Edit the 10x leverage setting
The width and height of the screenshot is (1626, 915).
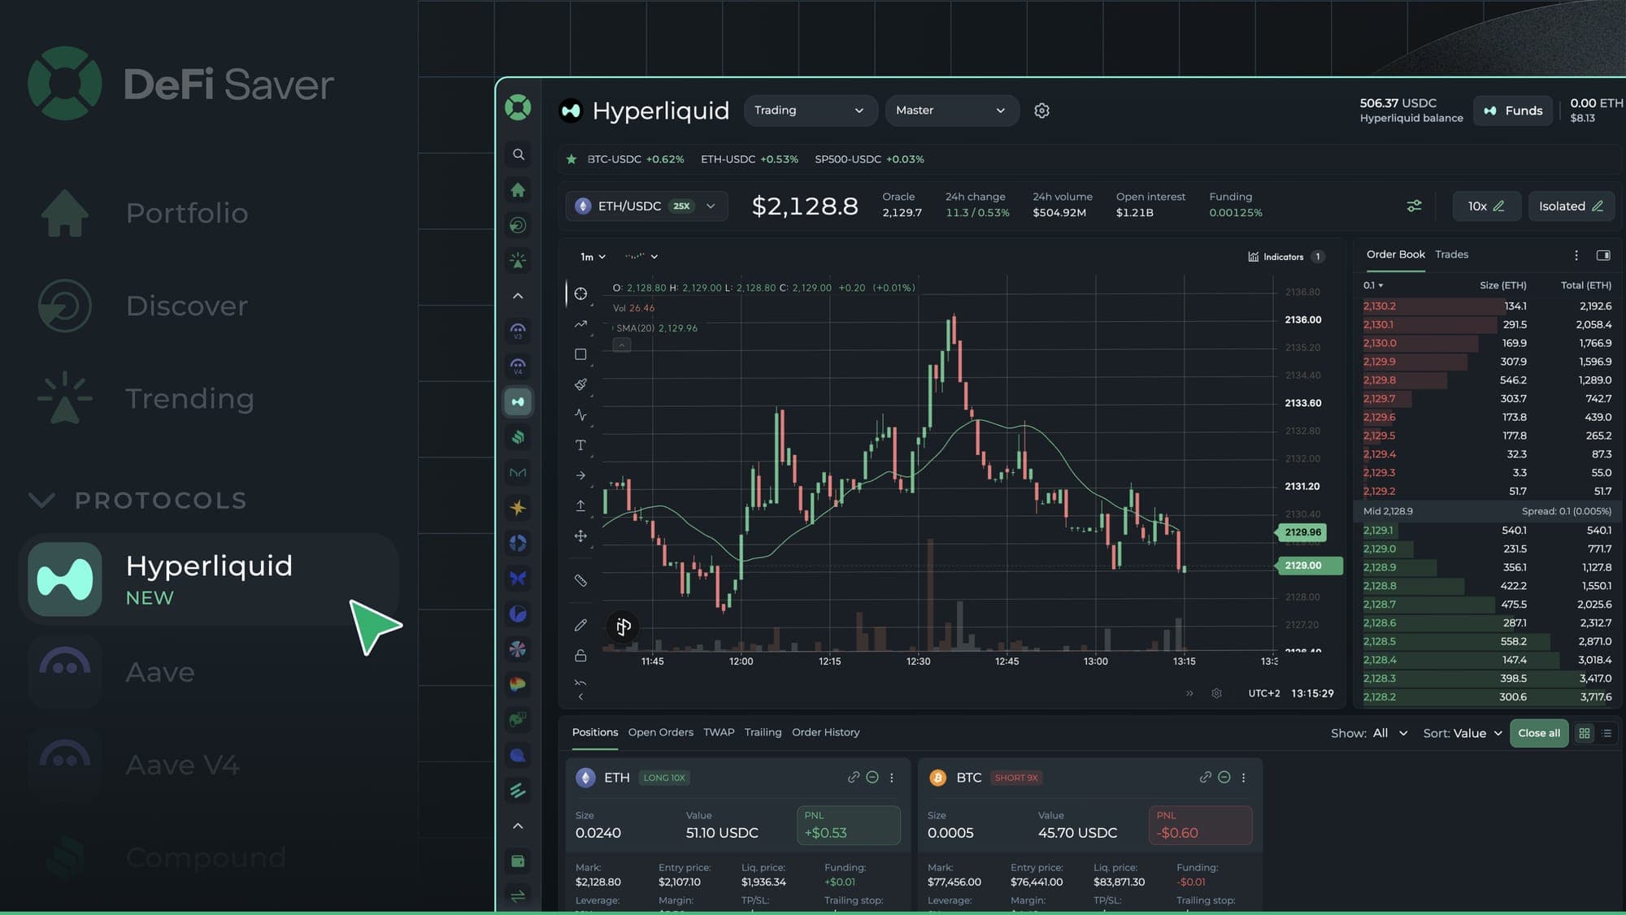click(1486, 206)
